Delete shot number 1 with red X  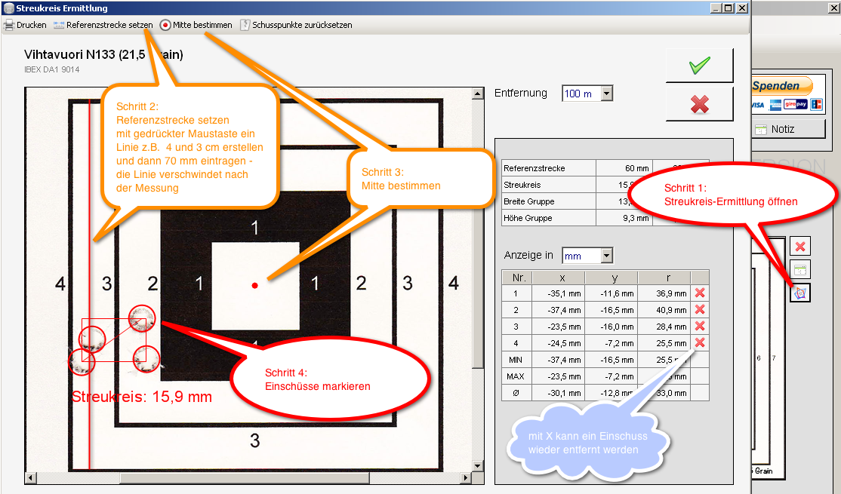pyautogui.click(x=700, y=293)
